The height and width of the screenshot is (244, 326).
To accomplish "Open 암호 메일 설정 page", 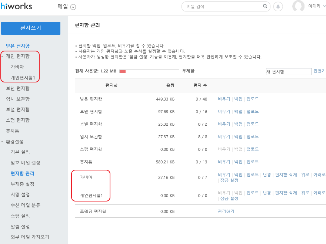I will (25, 163).
